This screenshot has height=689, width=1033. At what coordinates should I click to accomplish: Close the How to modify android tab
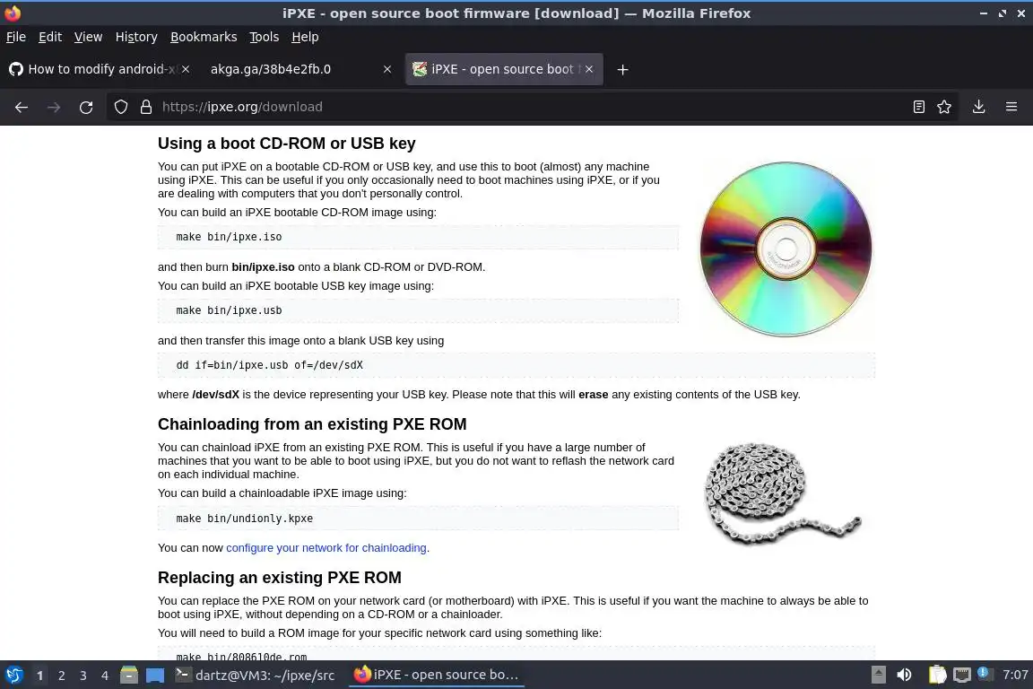click(x=186, y=69)
